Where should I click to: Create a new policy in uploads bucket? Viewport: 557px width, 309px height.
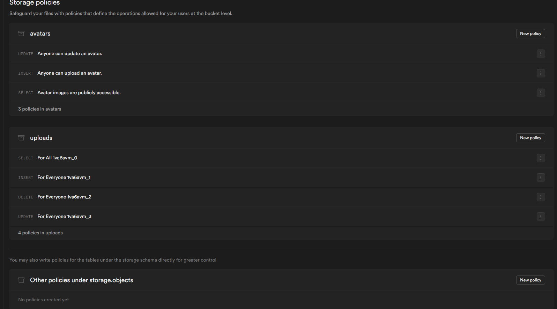pyautogui.click(x=530, y=138)
